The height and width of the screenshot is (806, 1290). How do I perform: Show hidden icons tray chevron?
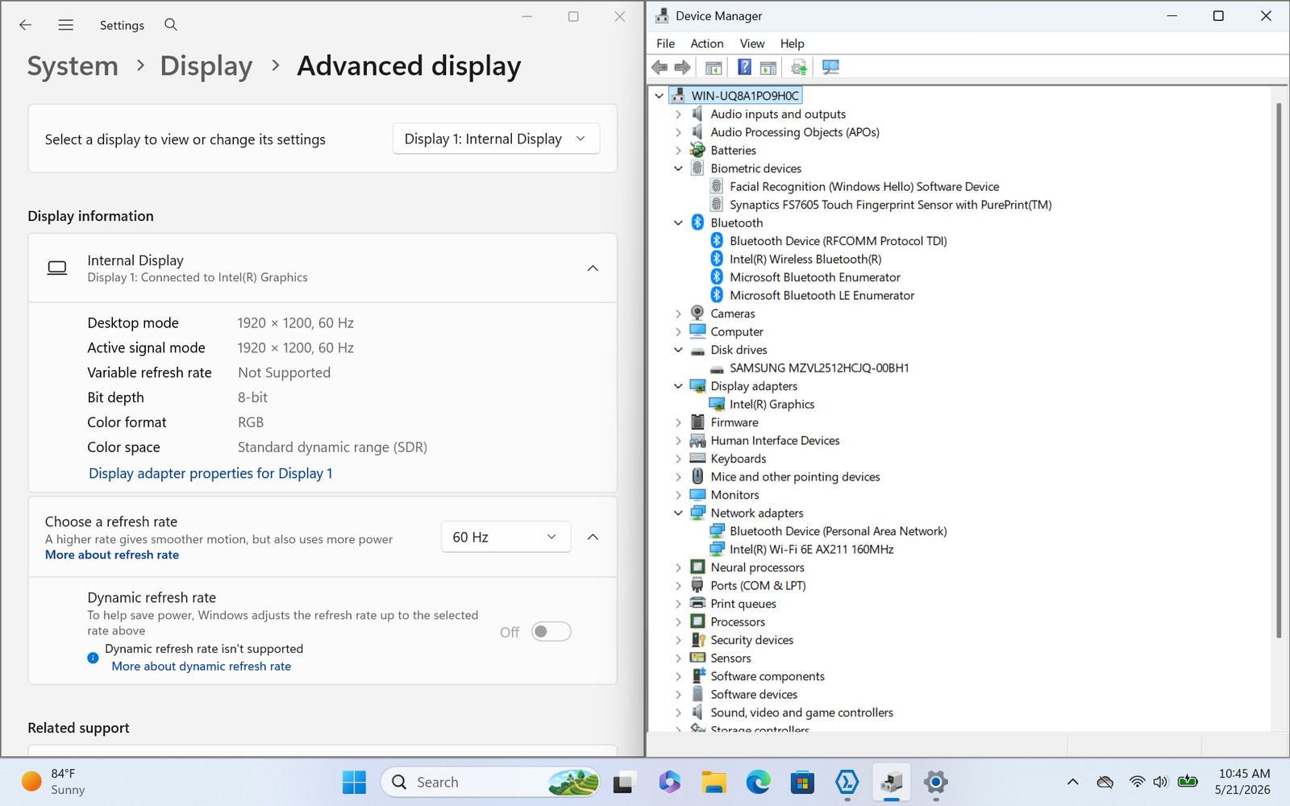click(x=1072, y=782)
